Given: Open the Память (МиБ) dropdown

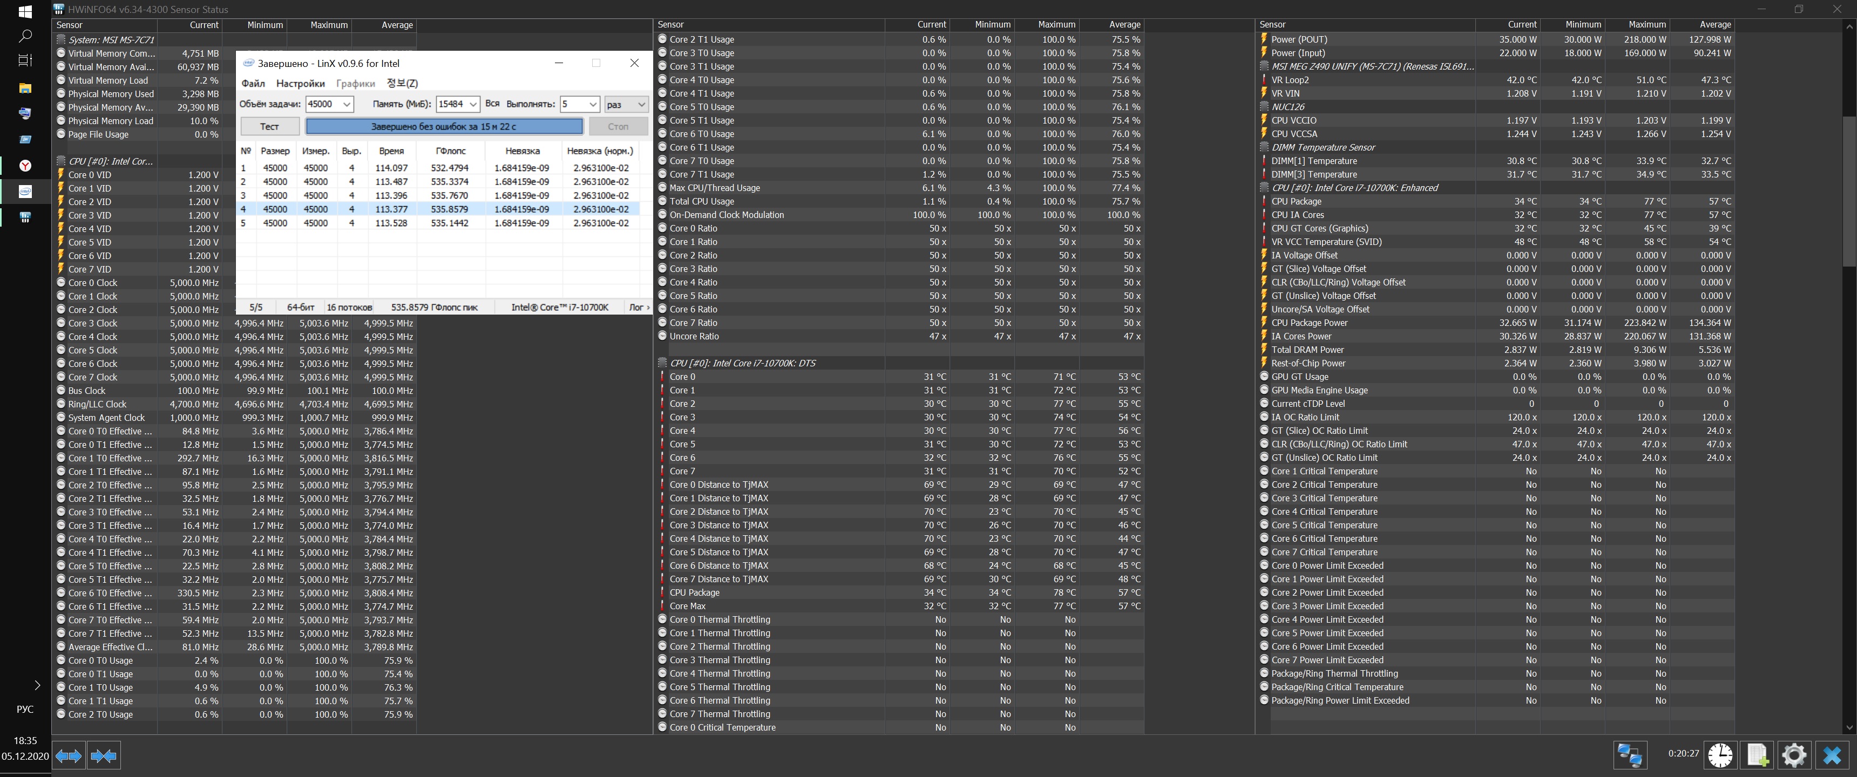Looking at the screenshot, I should click(473, 105).
